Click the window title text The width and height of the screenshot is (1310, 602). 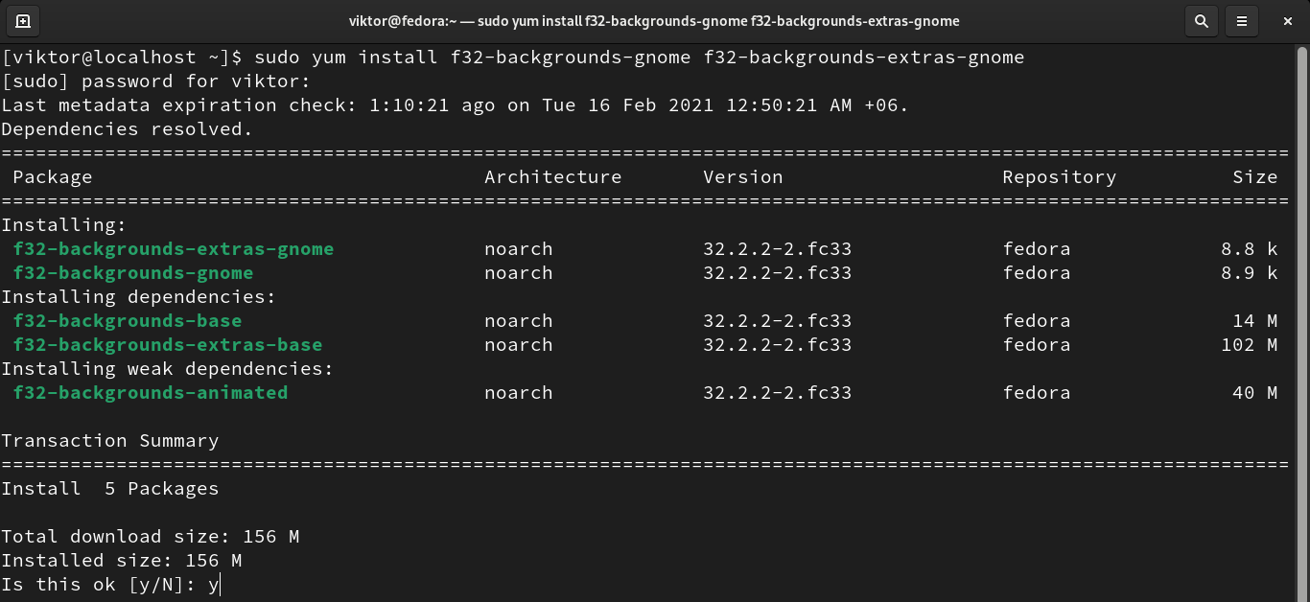[x=654, y=20]
